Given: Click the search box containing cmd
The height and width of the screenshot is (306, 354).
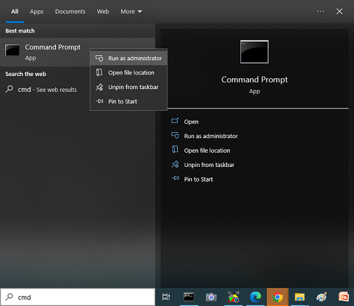Looking at the screenshot, I should tap(83, 297).
